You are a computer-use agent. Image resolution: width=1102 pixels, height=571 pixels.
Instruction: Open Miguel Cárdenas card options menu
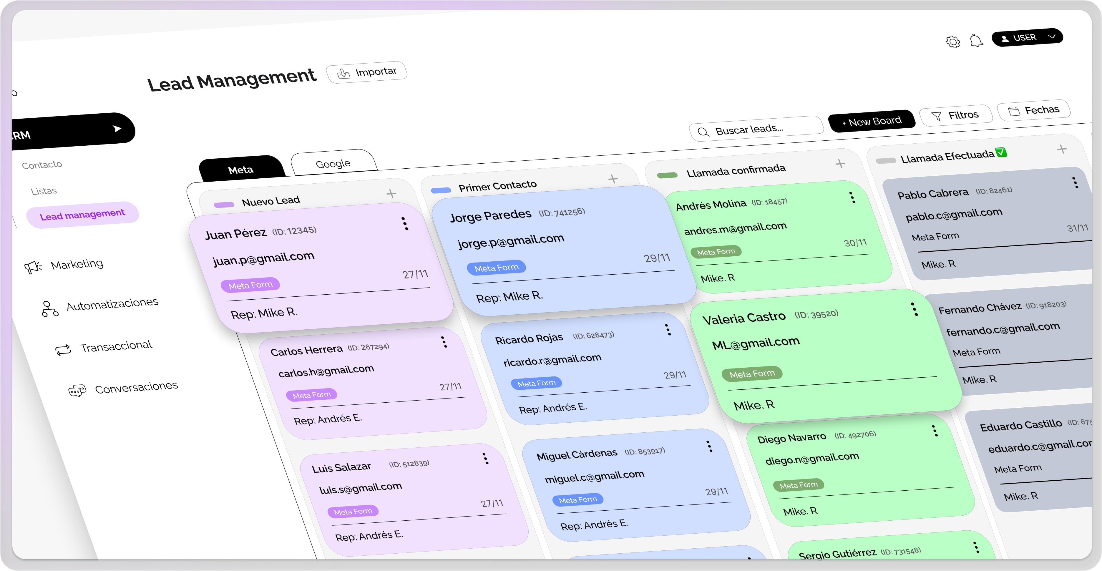click(709, 446)
